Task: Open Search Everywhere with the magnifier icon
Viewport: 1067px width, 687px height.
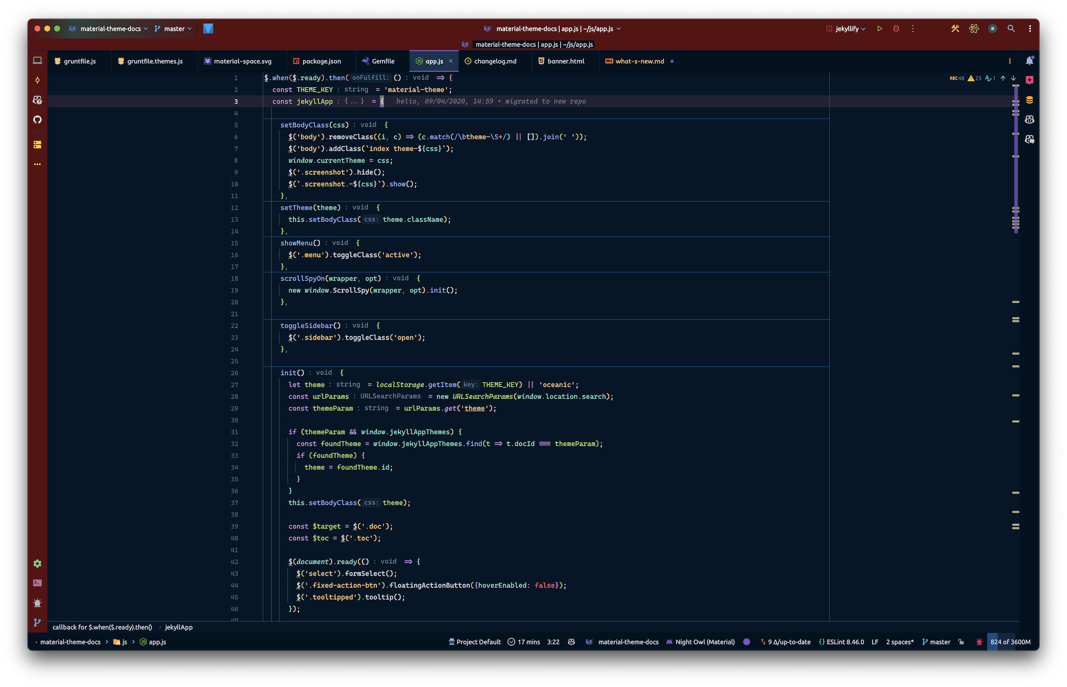Action: 1011,29
